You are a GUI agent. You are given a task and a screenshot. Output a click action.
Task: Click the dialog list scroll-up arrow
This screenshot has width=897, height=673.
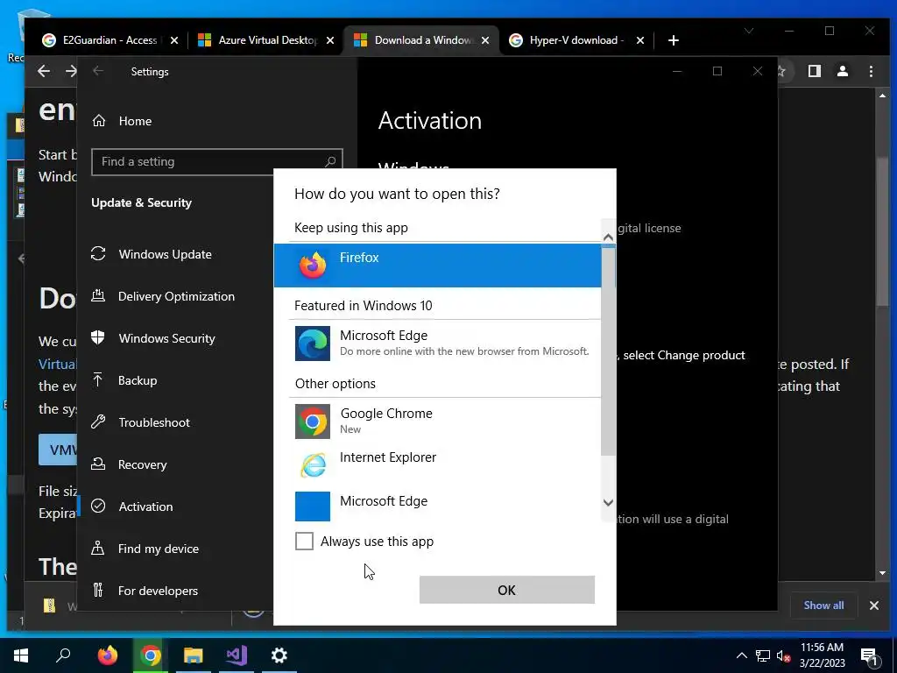608,237
